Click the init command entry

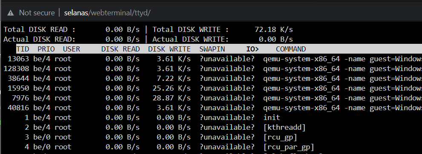point(272,117)
